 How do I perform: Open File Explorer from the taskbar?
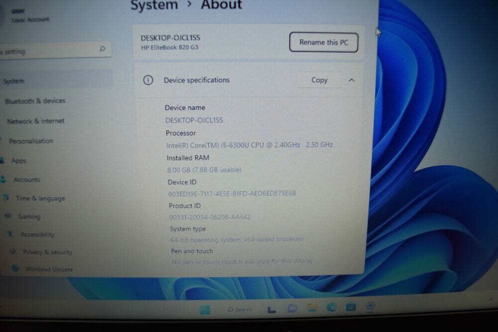312,308
